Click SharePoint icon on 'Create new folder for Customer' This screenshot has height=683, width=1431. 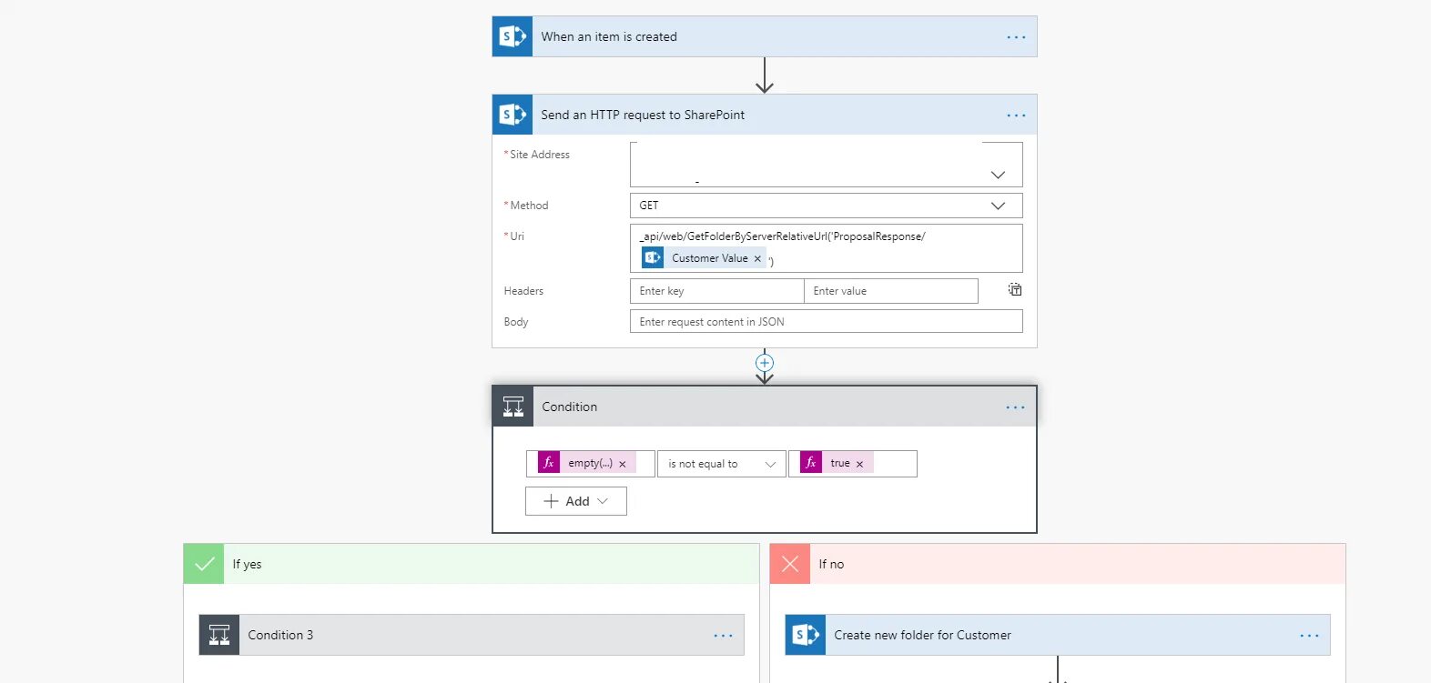806,635
